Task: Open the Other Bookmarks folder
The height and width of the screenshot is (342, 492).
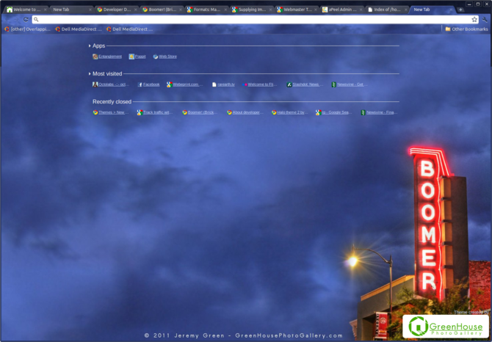Action: pyautogui.click(x=466, y=29)
